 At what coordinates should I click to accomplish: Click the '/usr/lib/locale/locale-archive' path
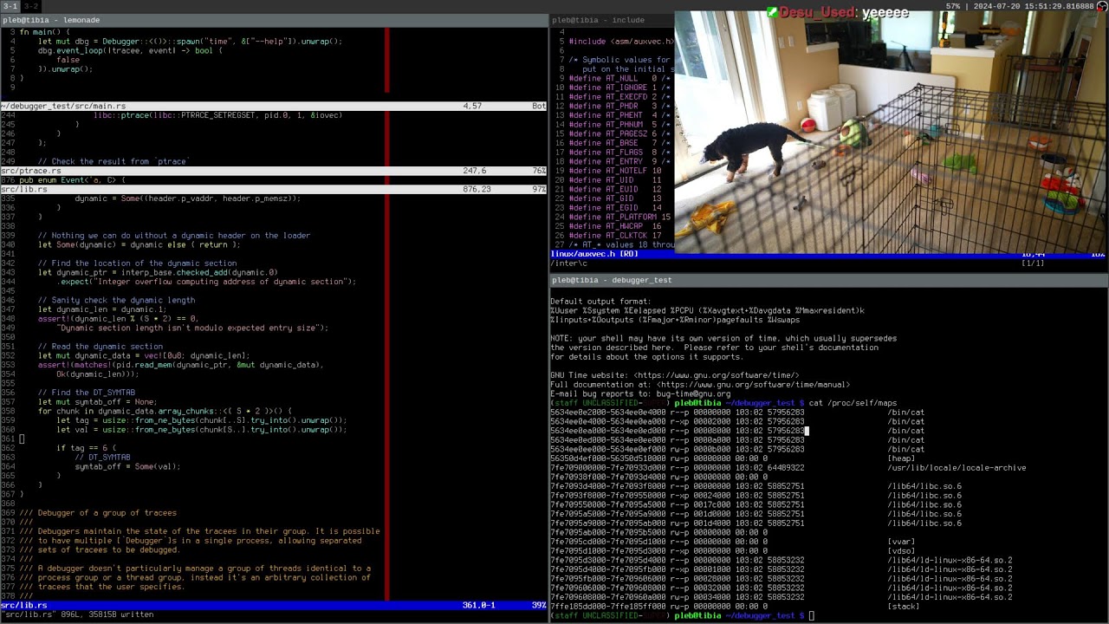click(x=957, y=468)
